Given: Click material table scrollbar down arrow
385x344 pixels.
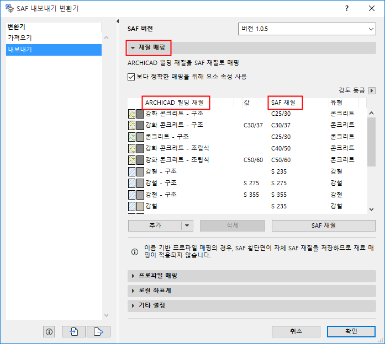Looking at the screenshot, I should click(372, 209).
